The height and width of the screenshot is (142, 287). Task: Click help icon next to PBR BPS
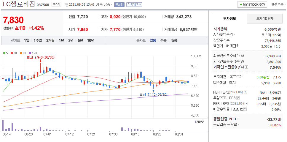247,104
